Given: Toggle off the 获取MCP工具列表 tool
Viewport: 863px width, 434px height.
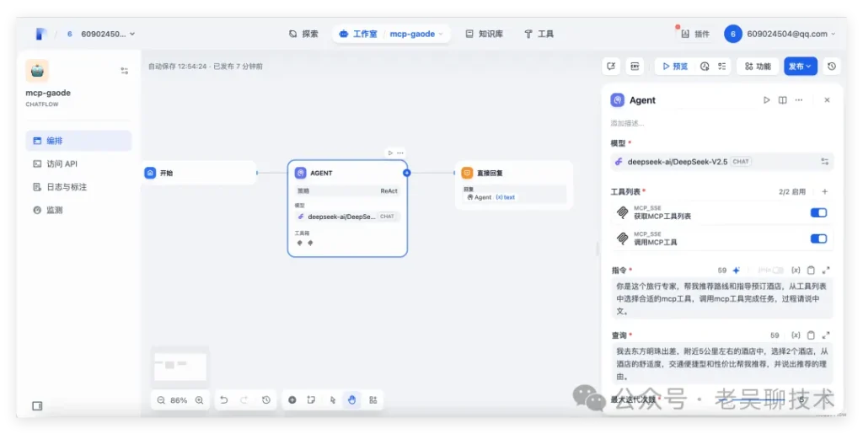Looking at the screenshot, I should click(817, 213).
